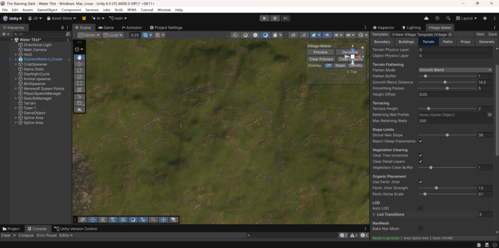Click the Generate button in overlay
This screenshot has width=499, height=248.
[350, 52]
